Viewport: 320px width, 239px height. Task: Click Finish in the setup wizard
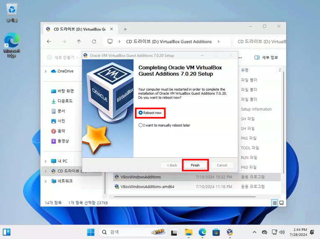pyautogui.click(x=195, y=165)
